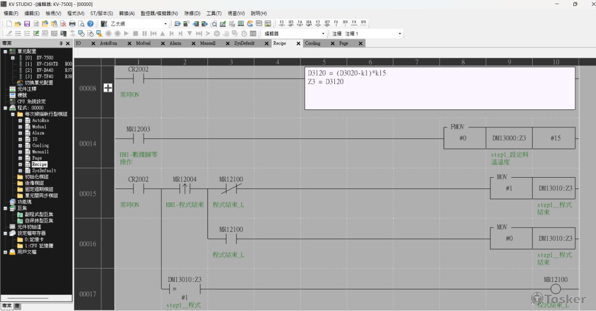Create a new project via blank page icon
The width and height of the screenshot is (596, 311).
[9, 24]
